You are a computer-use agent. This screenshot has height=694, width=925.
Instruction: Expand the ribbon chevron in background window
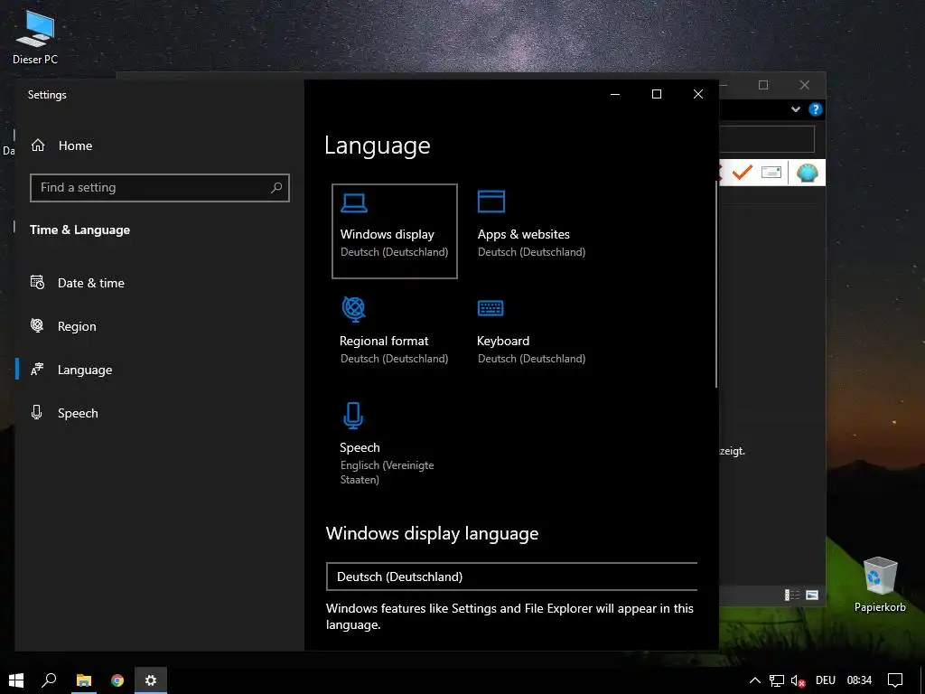(x=795, y=109)
